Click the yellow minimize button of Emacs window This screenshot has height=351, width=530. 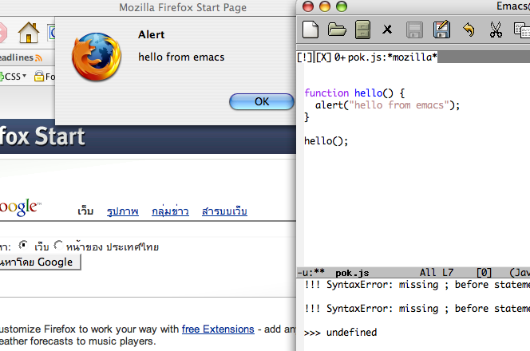325,6
